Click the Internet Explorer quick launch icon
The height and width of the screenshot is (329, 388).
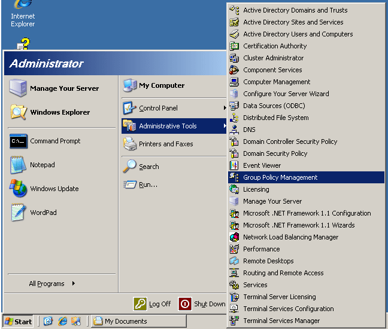pos(63,321)
